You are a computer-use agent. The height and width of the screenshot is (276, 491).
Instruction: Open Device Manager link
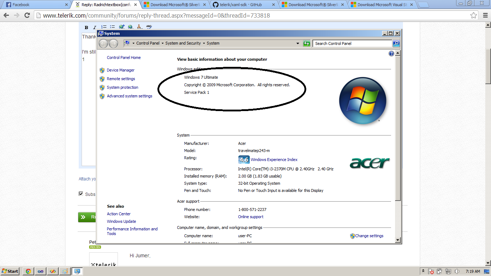click(120, 70)
